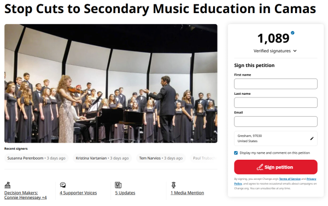This screenshot has width=328, height=206.
Task: Click the Supporter Voices speech bubble icon
Action: [63, 185]
